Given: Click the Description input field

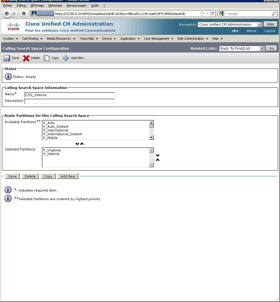Looking at the screenshot, I should coord(69,101).
